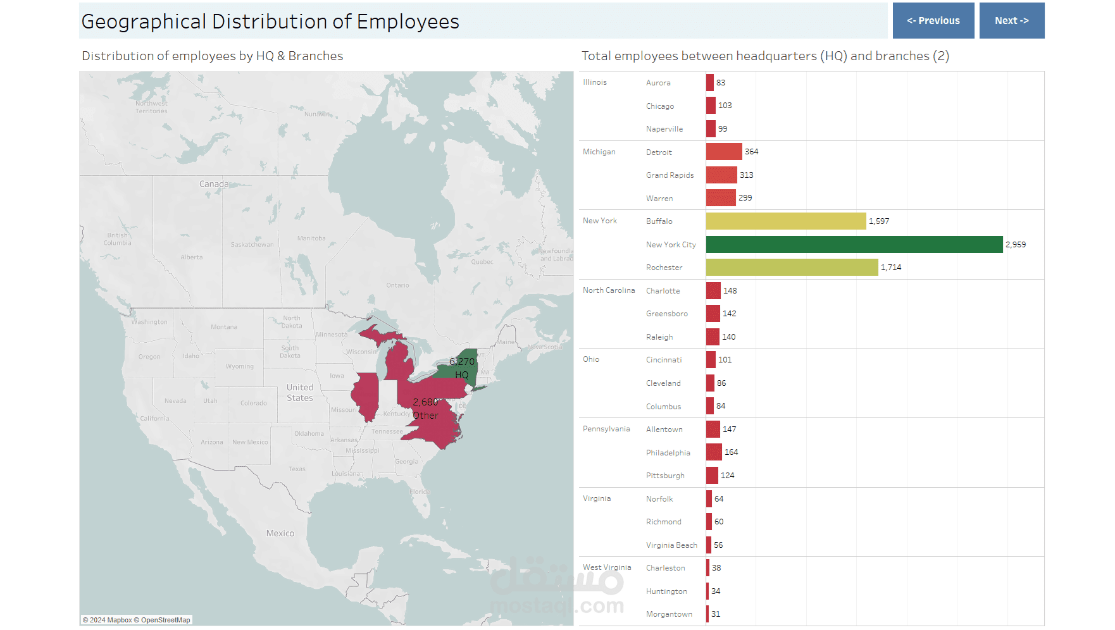Click the Columbus city label

point(663,407)
